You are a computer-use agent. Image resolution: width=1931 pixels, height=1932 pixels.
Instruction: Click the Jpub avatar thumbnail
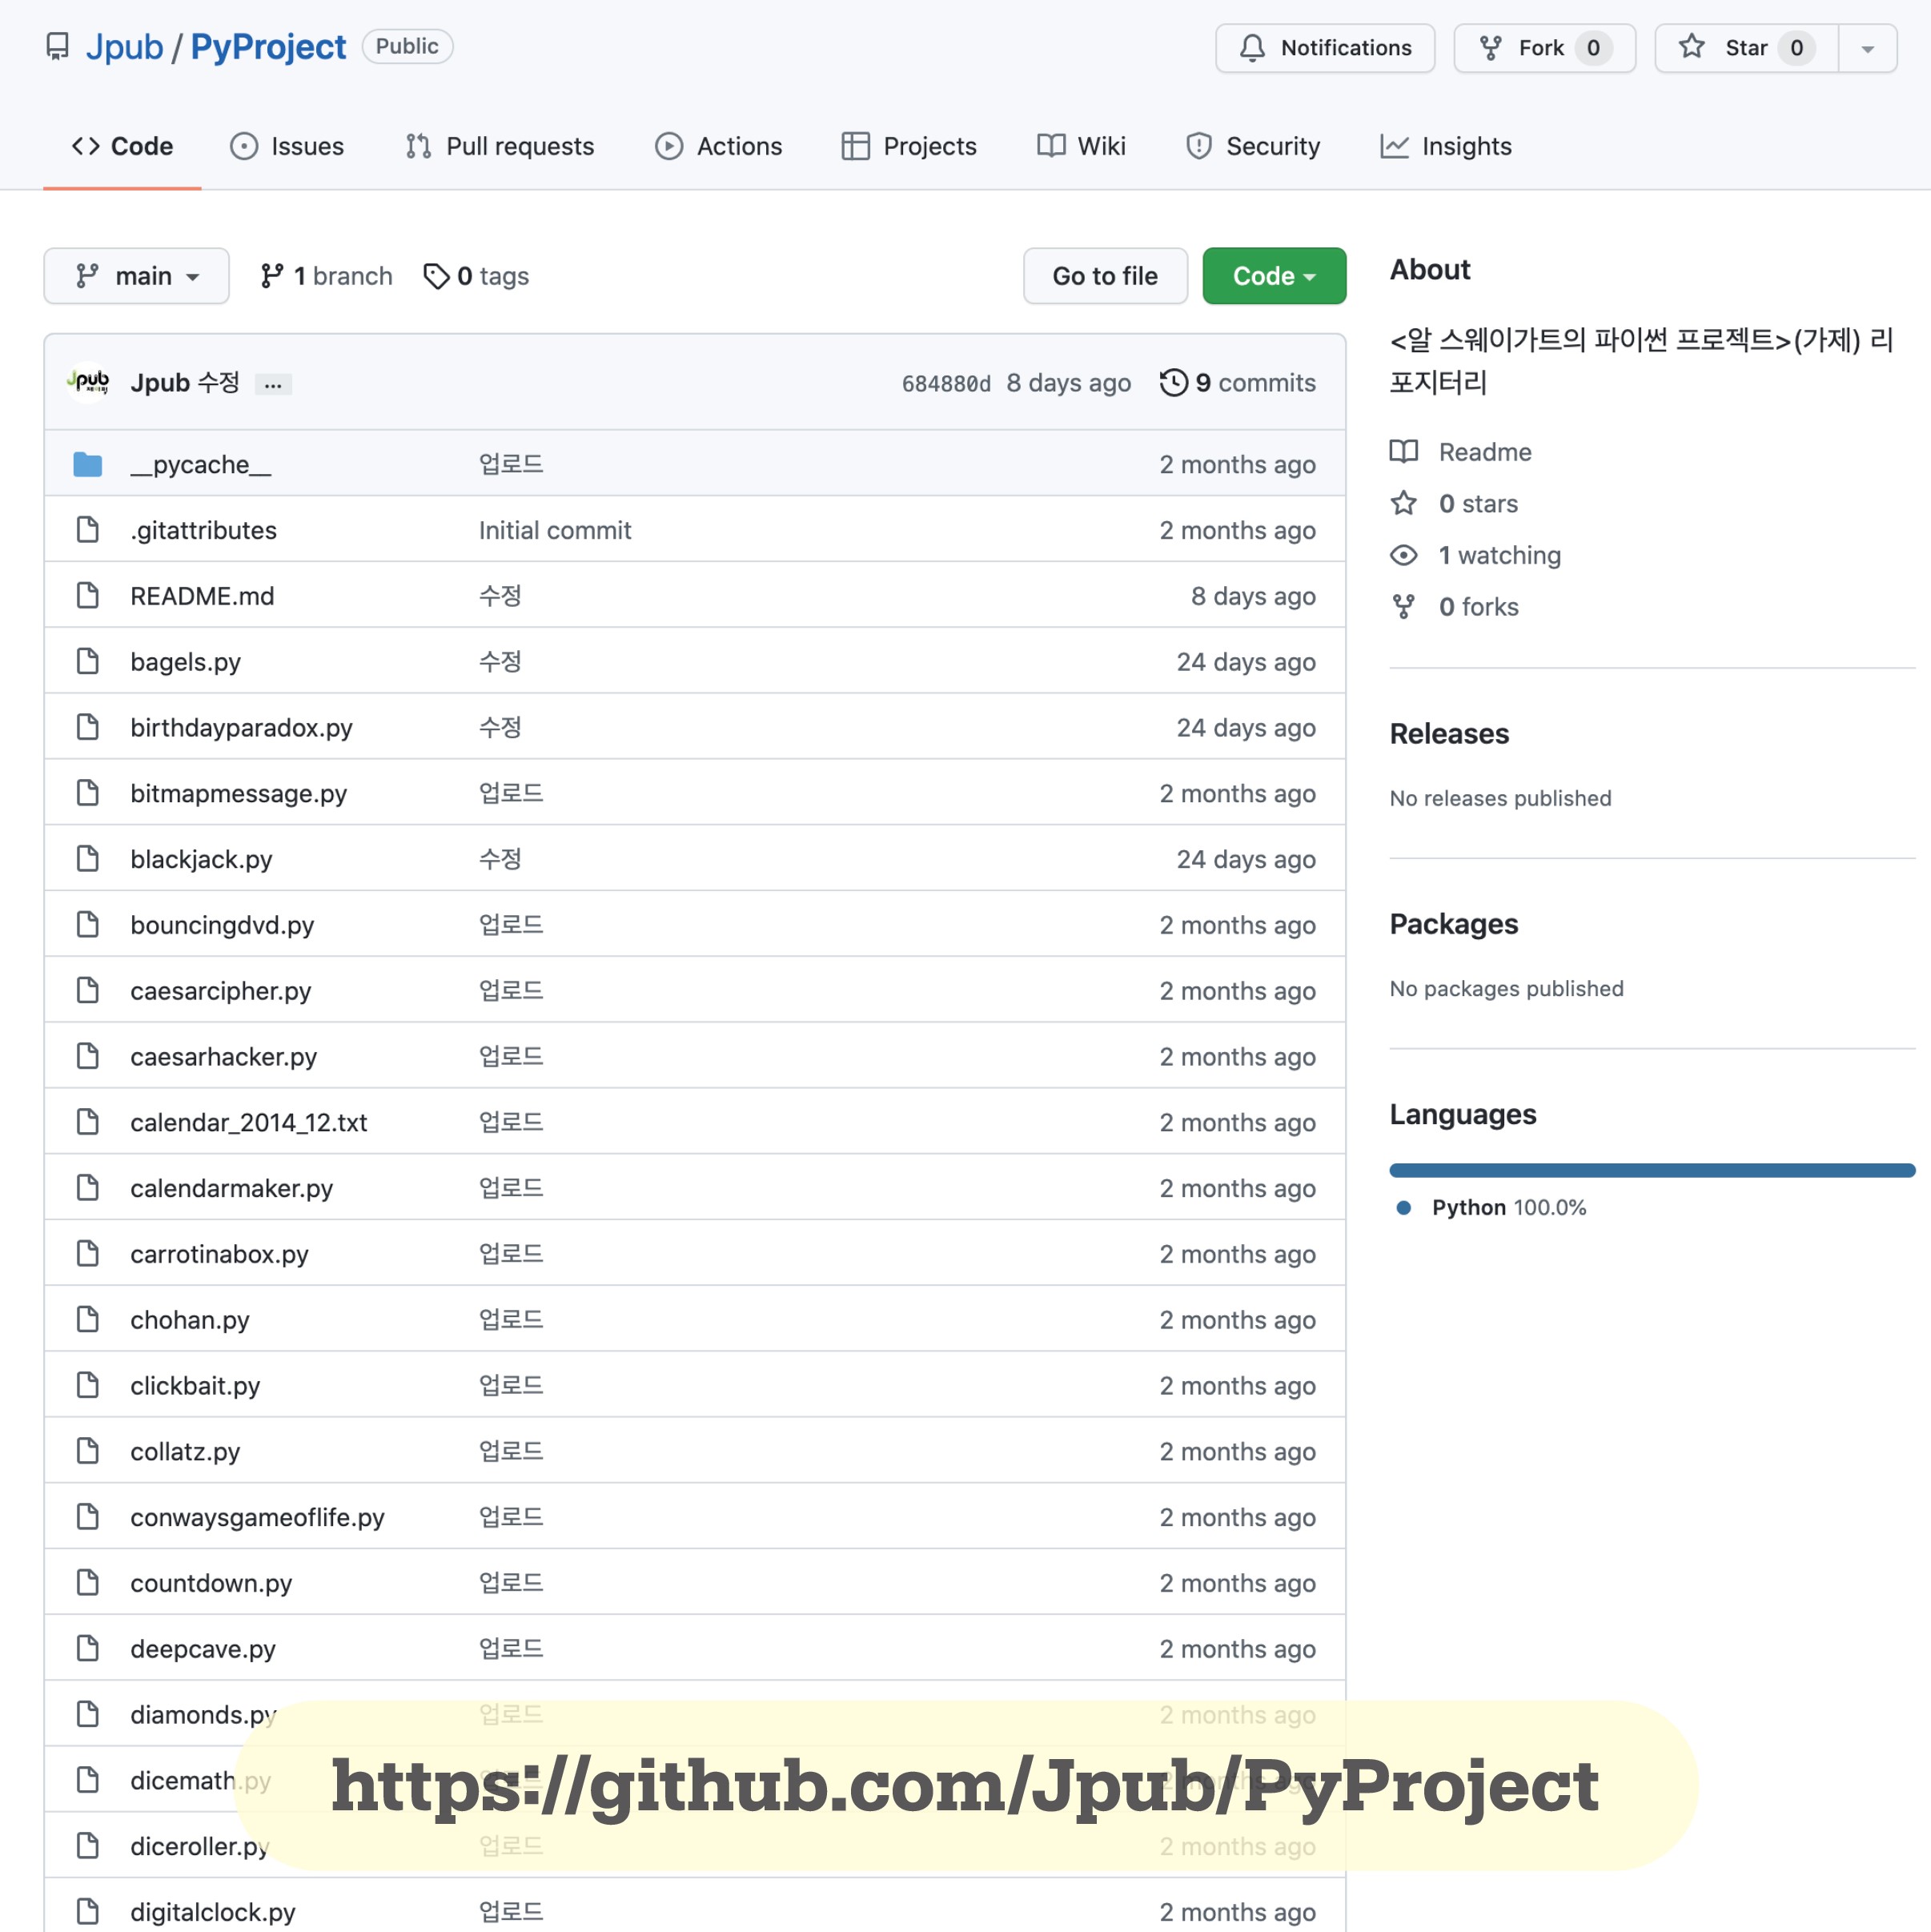(x=88, y=382)
